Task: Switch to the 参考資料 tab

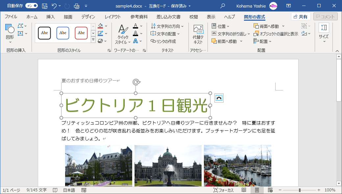Action: [139, 17]
